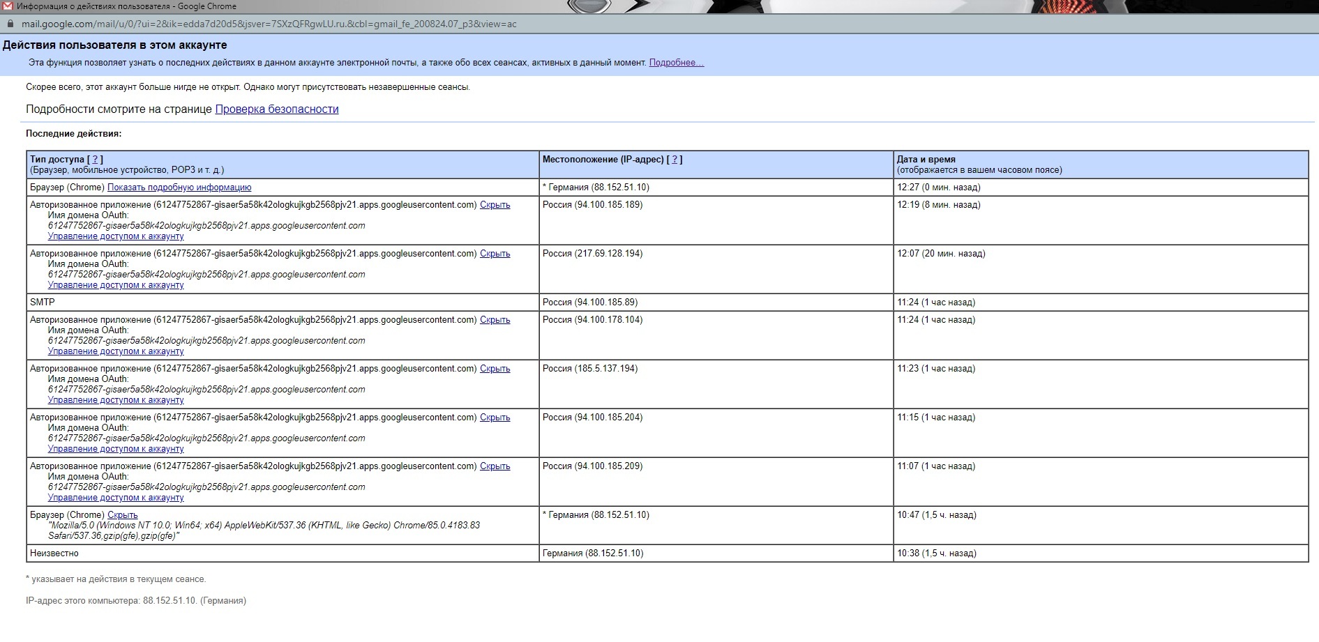Click the "Последние действия:" heading
The width and height of the screenshot is (1319, 642).
click(x=73, y=134)
